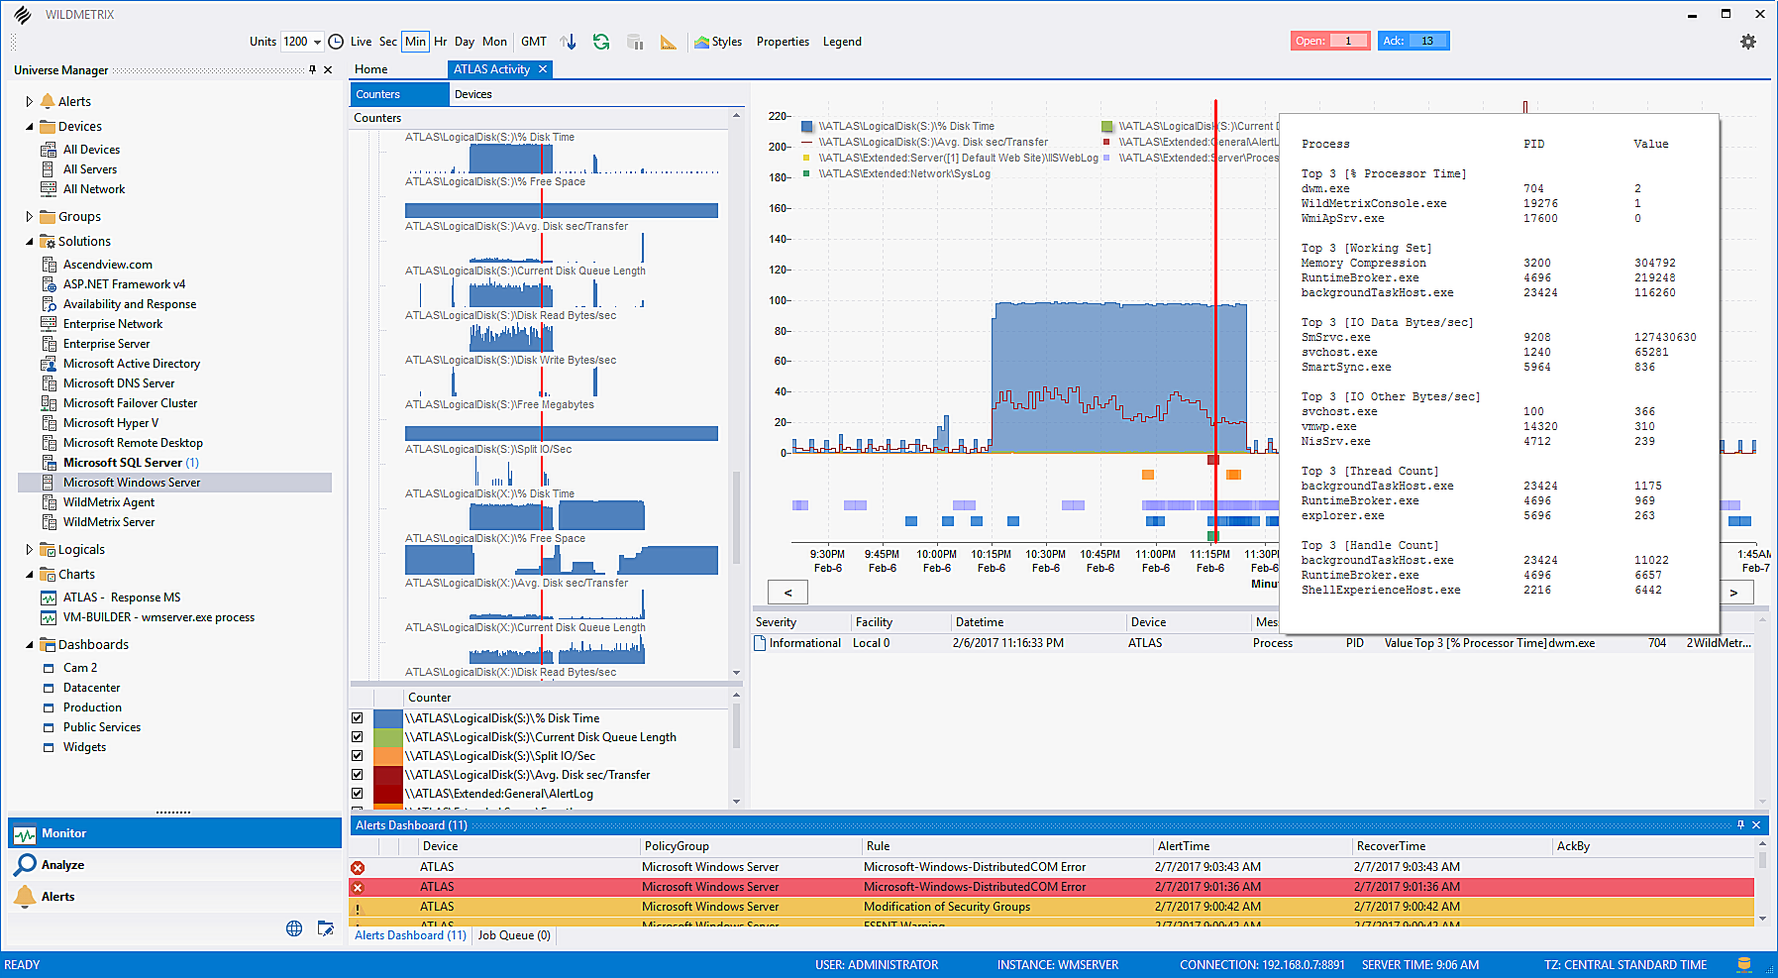Click the ruler/triangle chart icon in the toolbar
Screen dimensions: 1778x978
pyautogui.click(x=669, y=42)
